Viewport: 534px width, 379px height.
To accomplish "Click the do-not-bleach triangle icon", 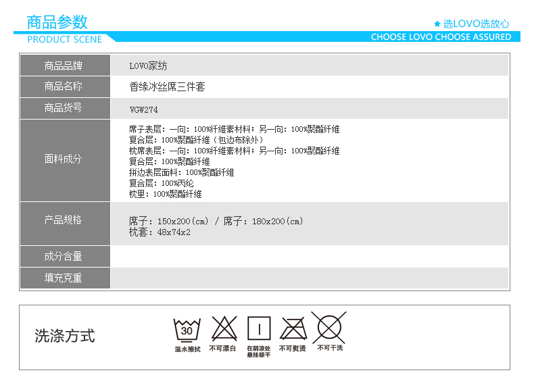I will pyautogui.click(x=224, y=328).
